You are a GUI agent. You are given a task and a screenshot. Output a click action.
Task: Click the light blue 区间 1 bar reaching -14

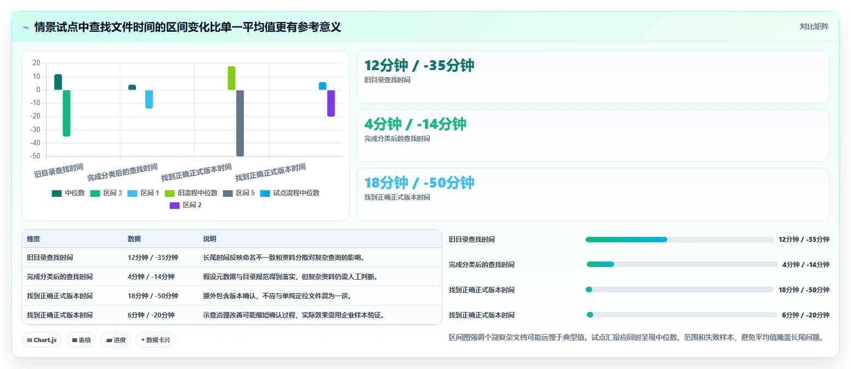pos(149,99)
